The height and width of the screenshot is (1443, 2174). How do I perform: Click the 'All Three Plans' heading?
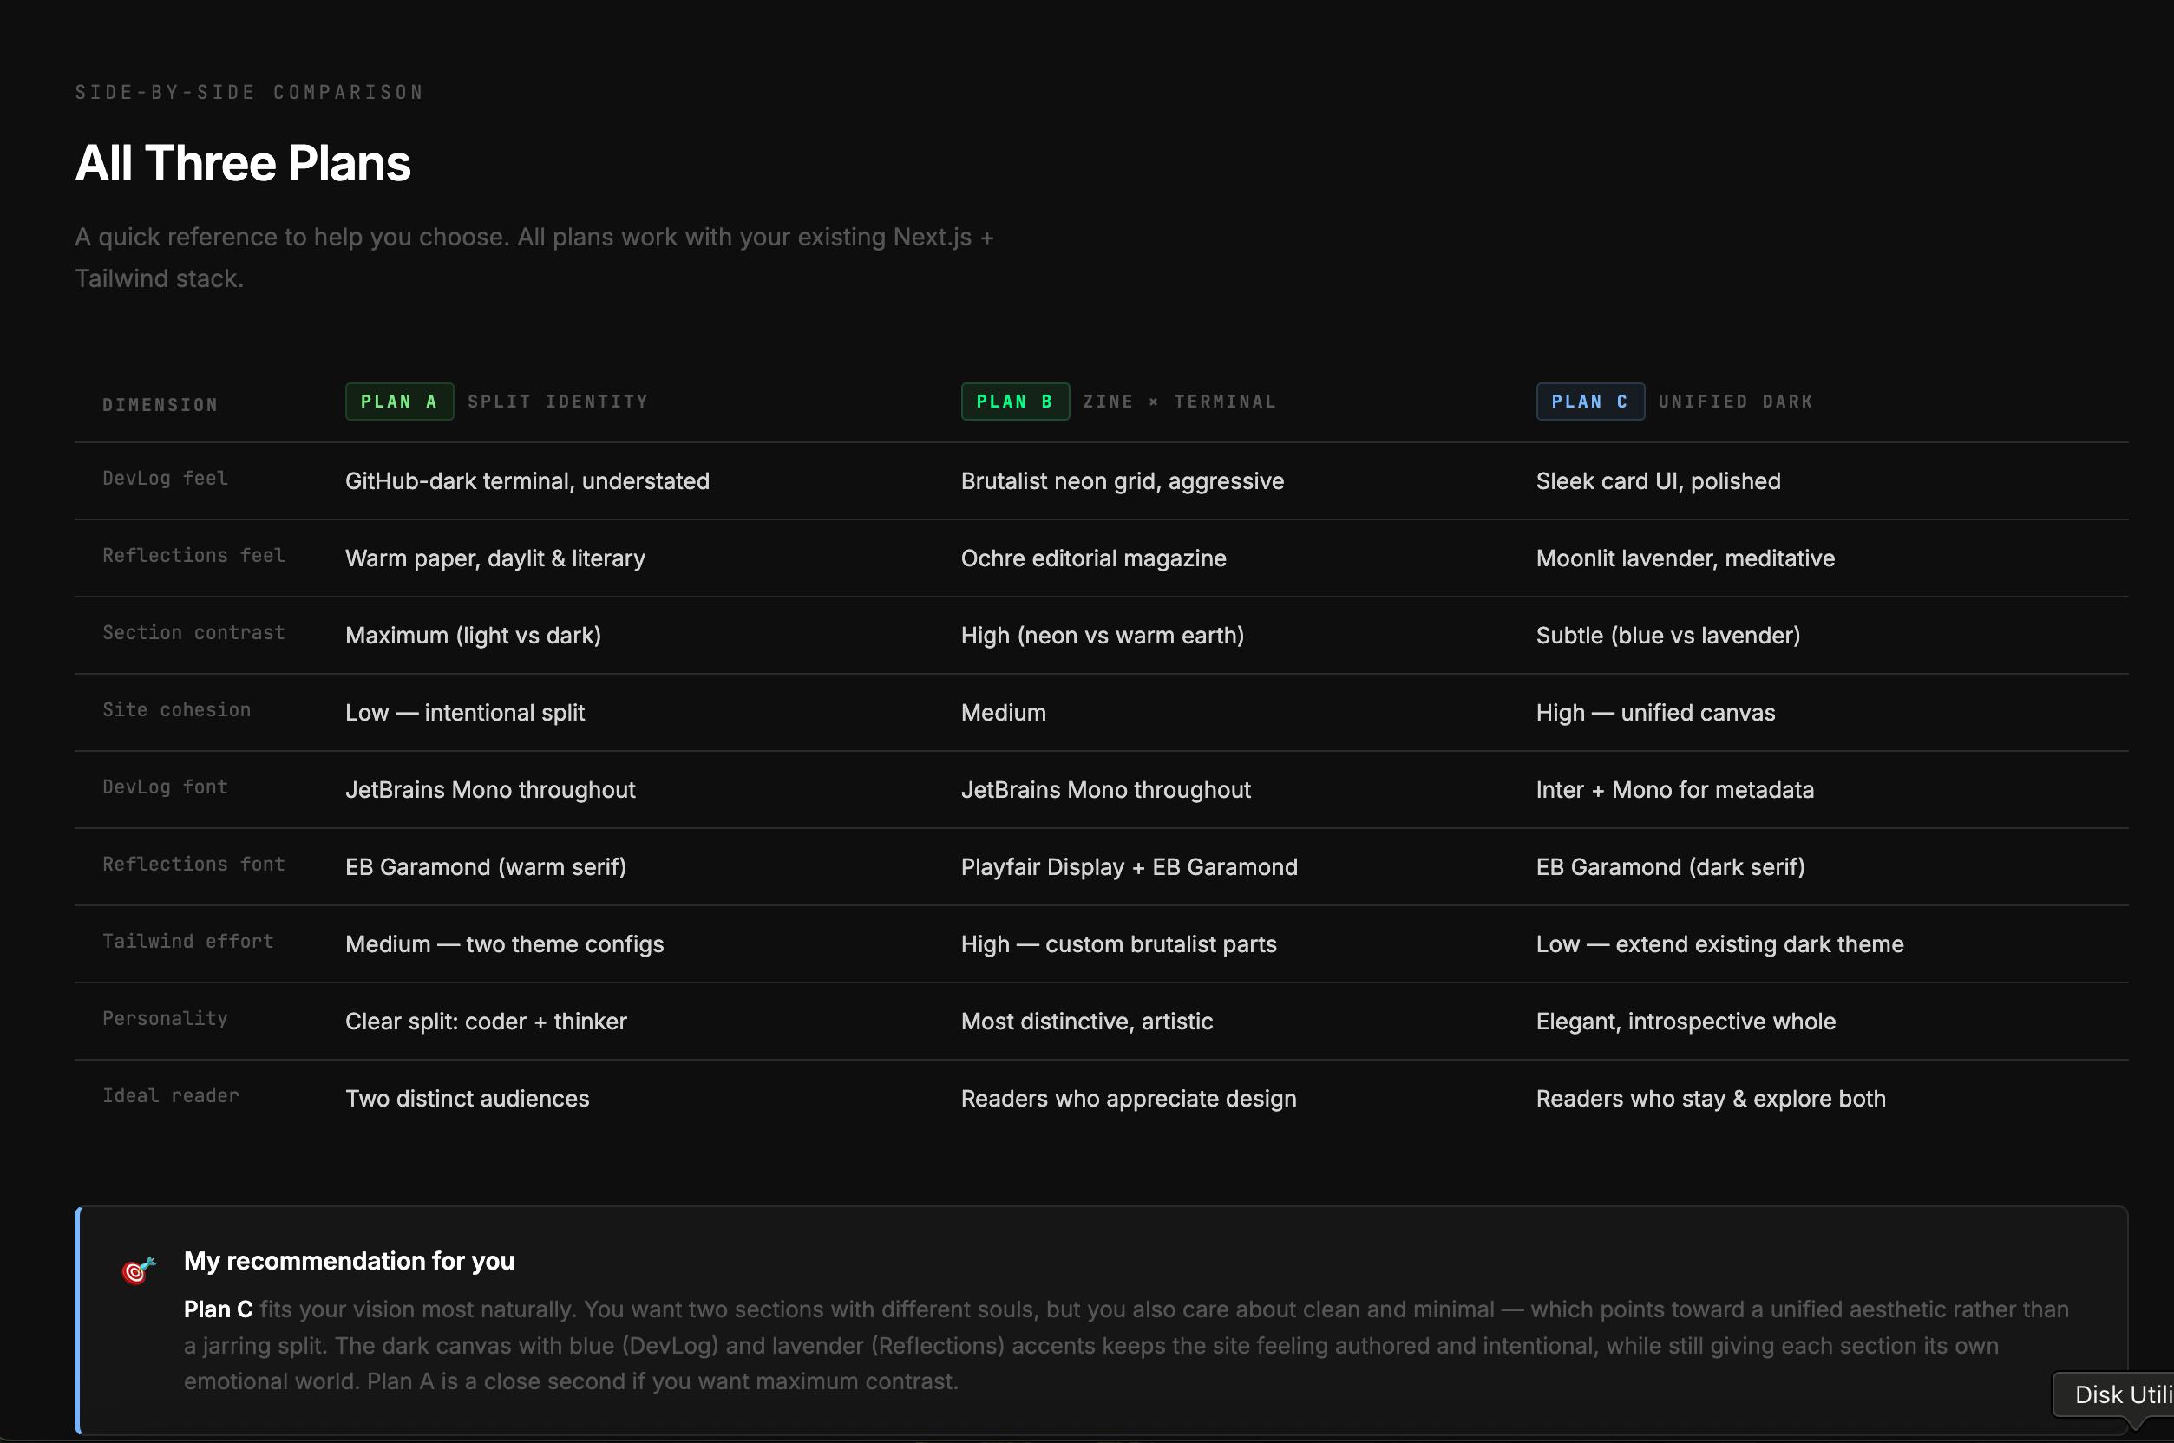pyautogui.click(x=243, y=164)
